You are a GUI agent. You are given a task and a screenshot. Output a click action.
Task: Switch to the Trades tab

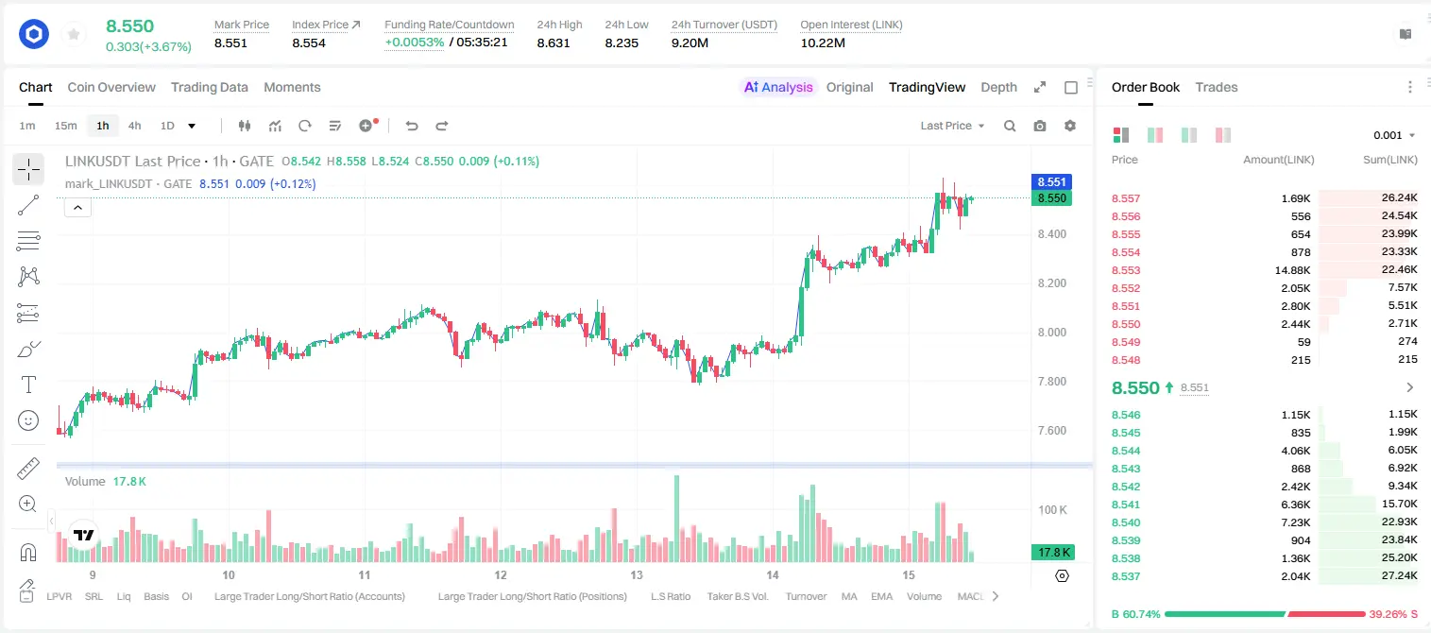point(1216,87)
